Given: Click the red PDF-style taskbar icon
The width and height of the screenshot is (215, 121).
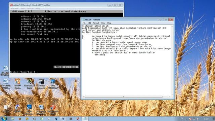Looking at the screenshot, I should tap(78, 119).
